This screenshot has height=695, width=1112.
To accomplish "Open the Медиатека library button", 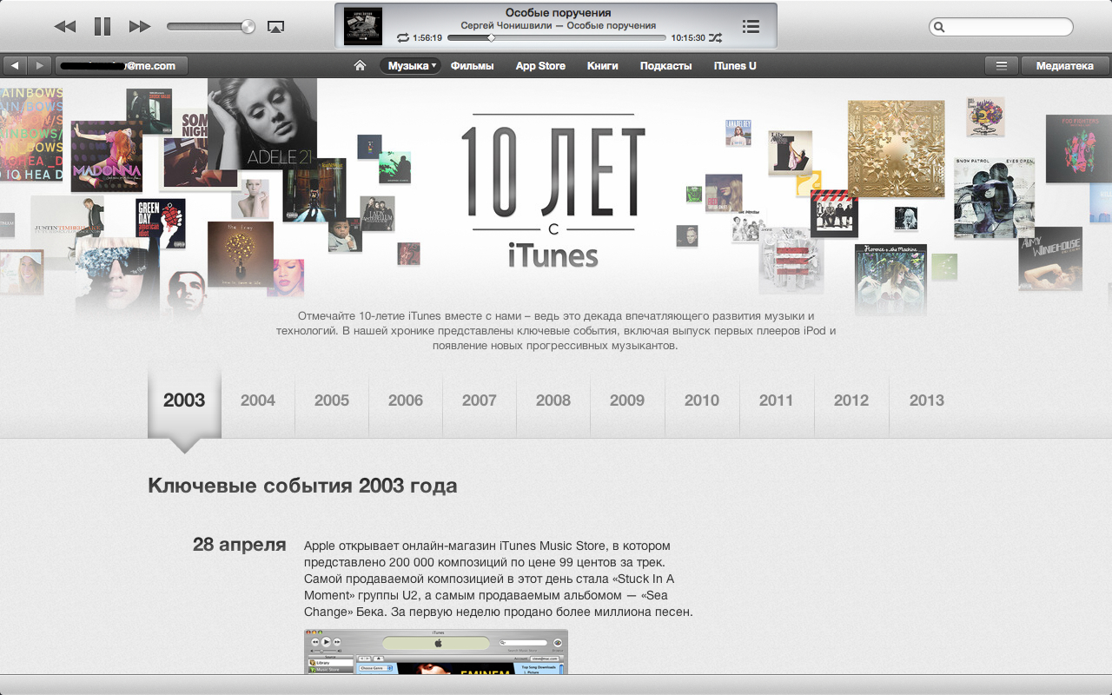I will [1065, 66].
